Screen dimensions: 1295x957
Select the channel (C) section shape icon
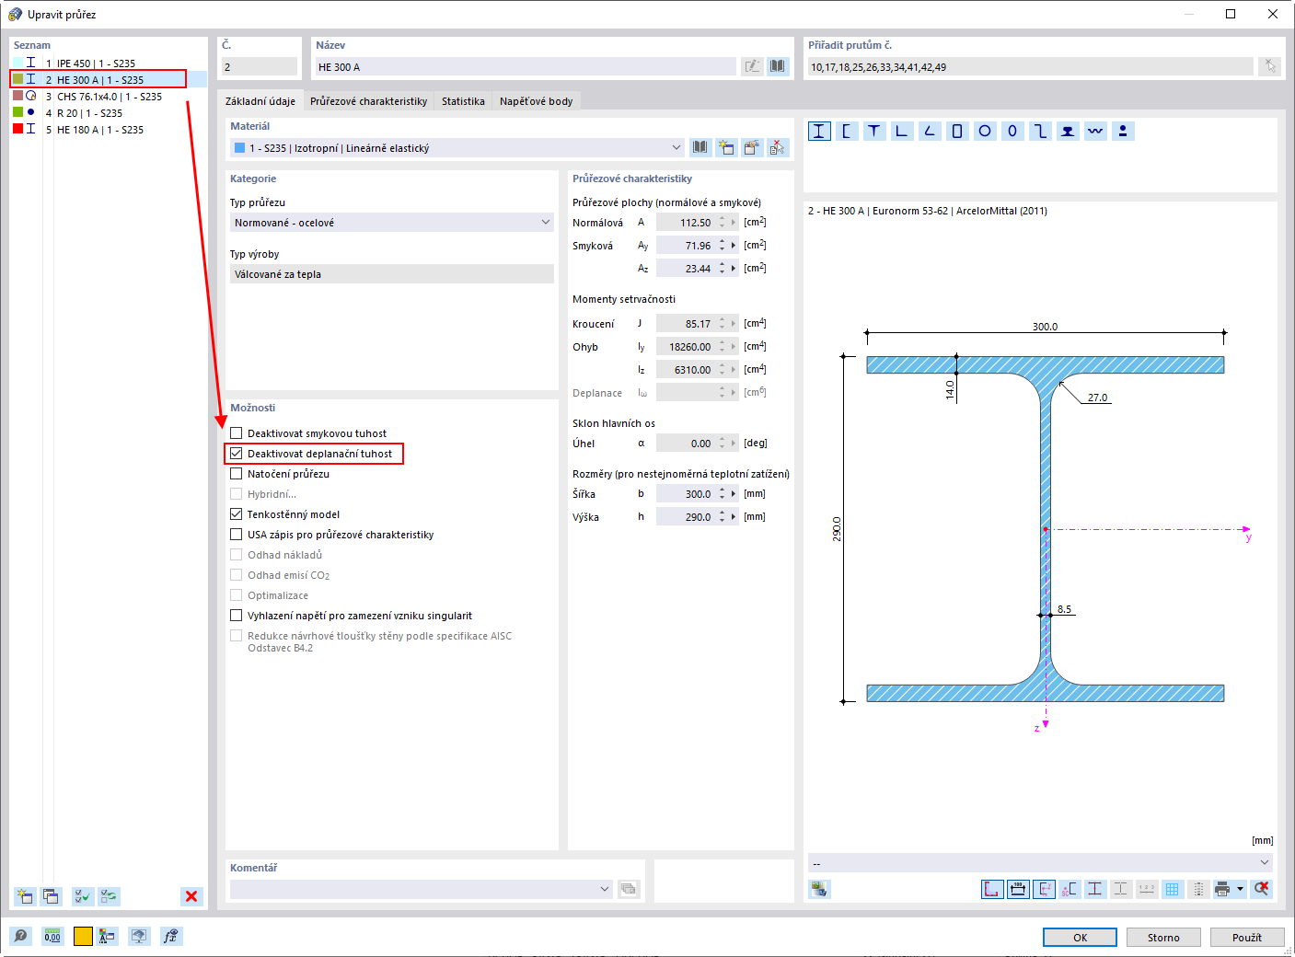click(x=847, y=131)
